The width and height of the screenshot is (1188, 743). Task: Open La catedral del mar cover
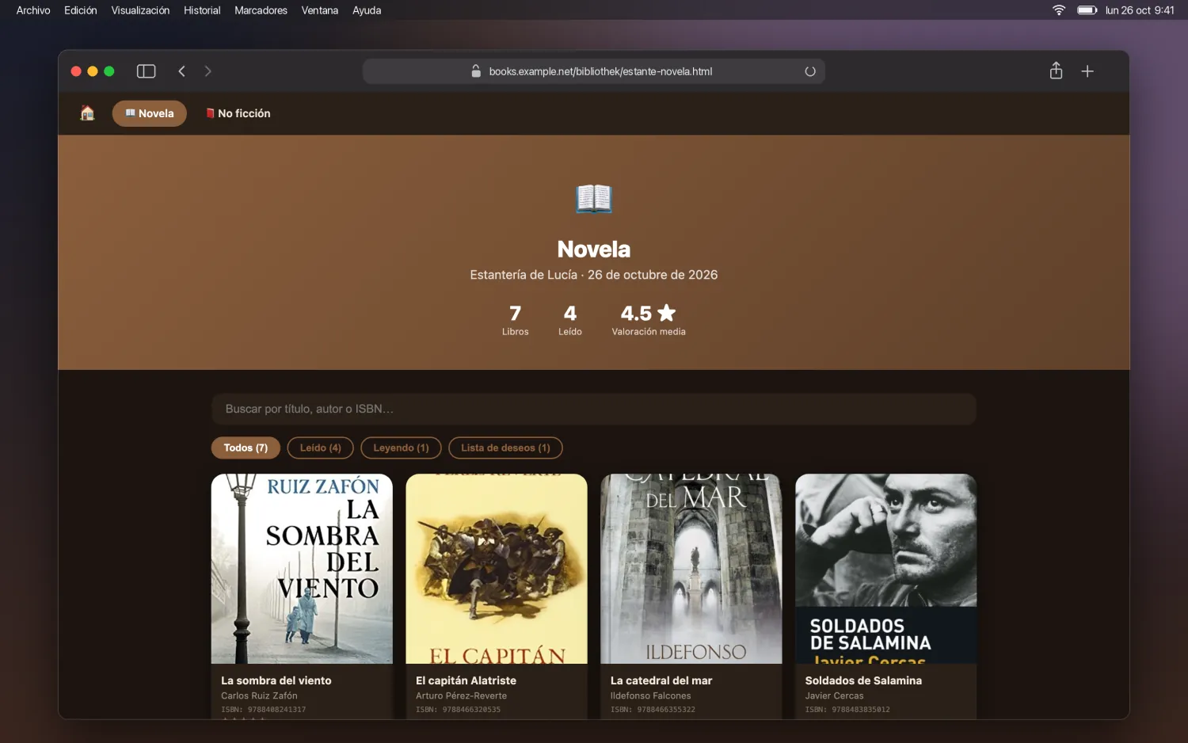pos(691,569)
